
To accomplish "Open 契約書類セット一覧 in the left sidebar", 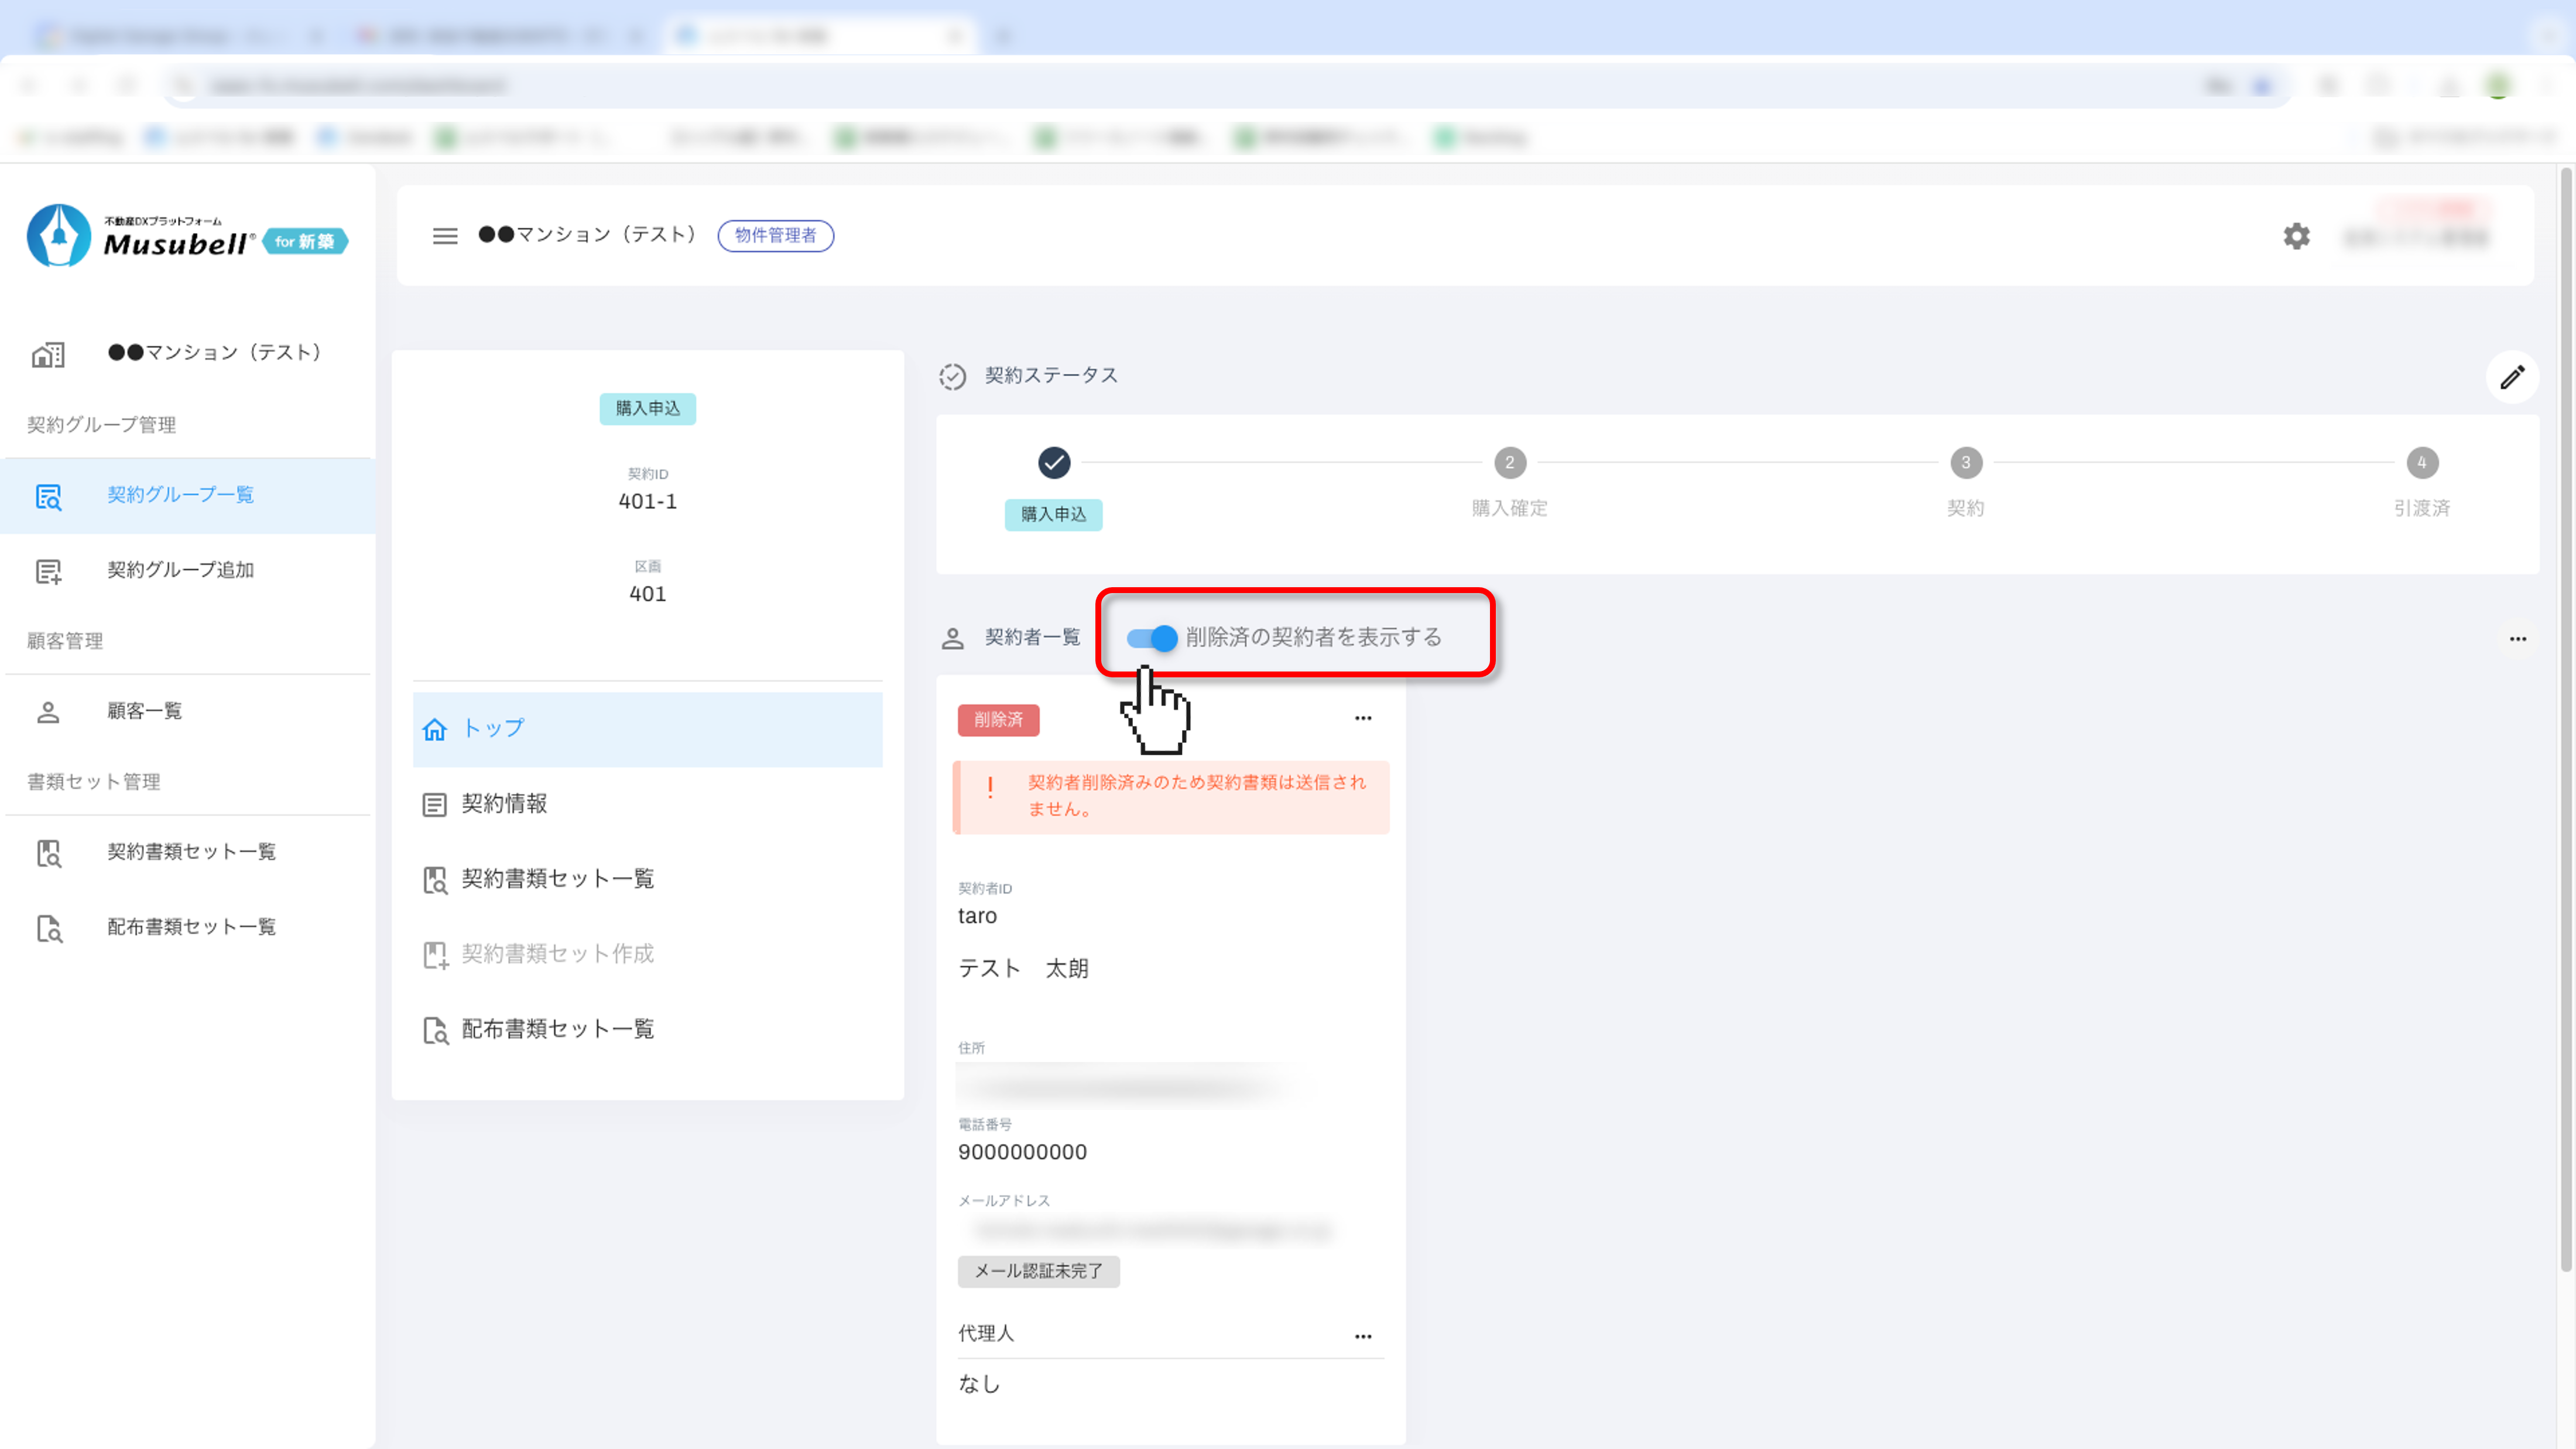I will tap(191, 852).
